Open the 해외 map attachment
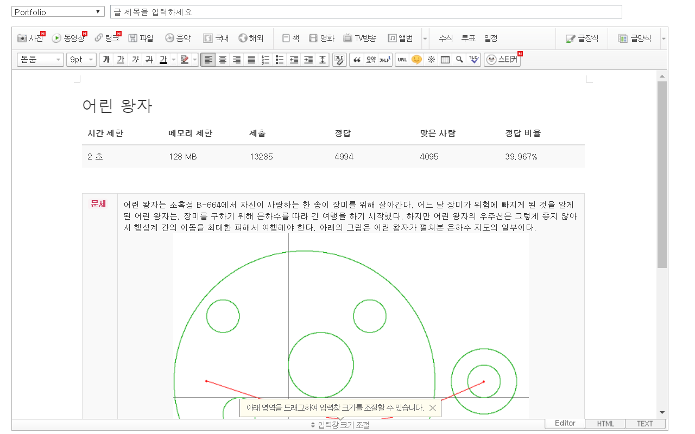Screen dimensions: 695x434 (251, 39)
